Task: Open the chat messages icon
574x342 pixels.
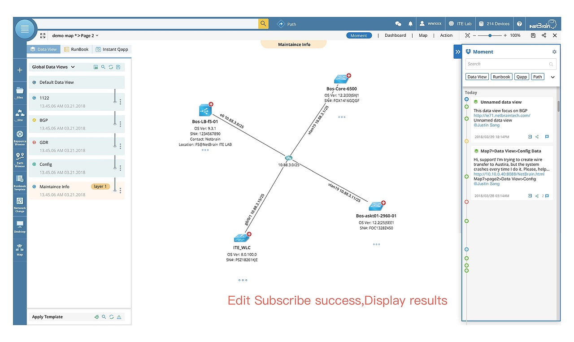Action: pyautogui.click(x=398, y=24)
